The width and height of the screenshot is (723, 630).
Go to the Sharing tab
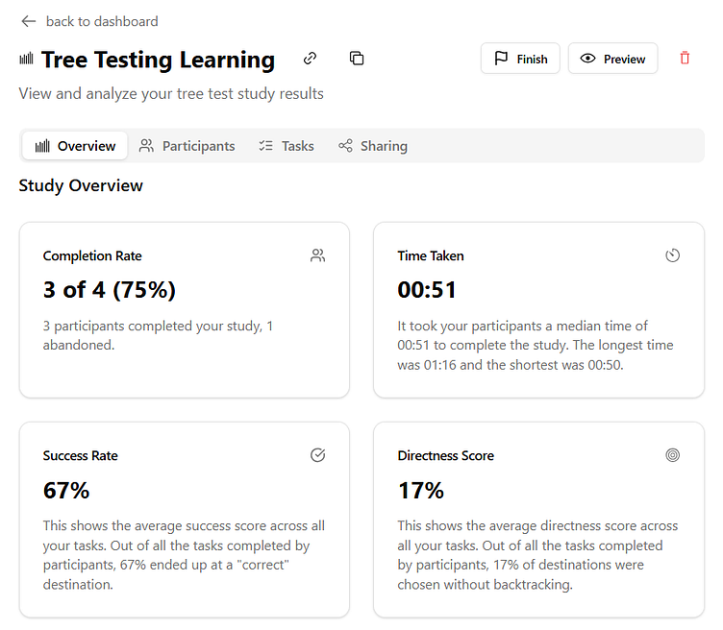[373, 146]
